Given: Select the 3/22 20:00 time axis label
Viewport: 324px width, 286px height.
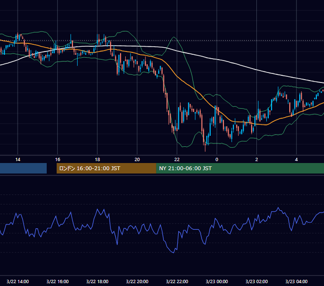Looking at the screenshot, I should 137,281.
